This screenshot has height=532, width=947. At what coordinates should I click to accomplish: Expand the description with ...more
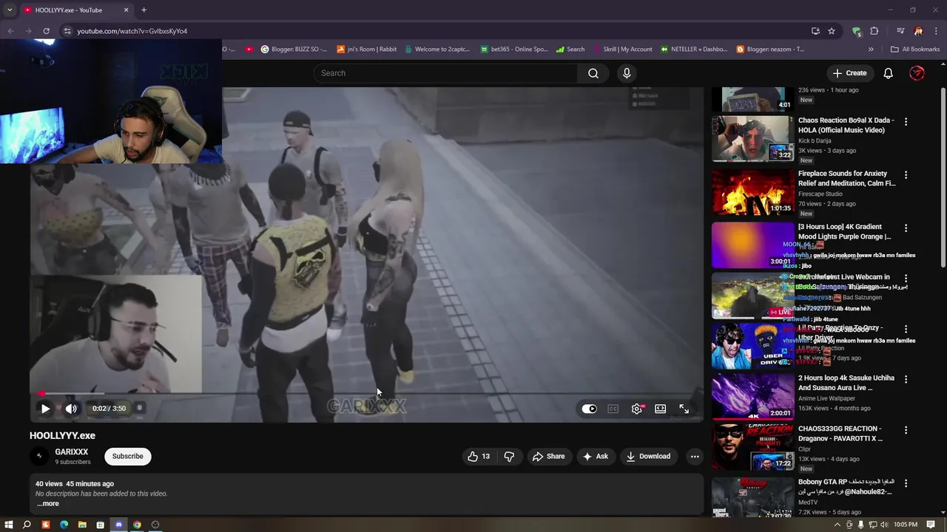tap(48, 504)
